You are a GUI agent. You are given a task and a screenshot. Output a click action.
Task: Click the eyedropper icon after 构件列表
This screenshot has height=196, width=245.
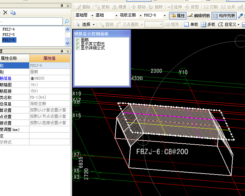click(240, 16)
